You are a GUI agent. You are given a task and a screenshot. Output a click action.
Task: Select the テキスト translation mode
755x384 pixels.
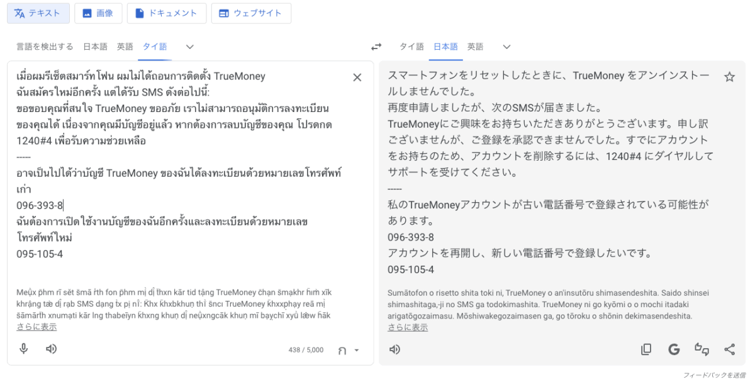pyautogui.click(x=38, y=13)
